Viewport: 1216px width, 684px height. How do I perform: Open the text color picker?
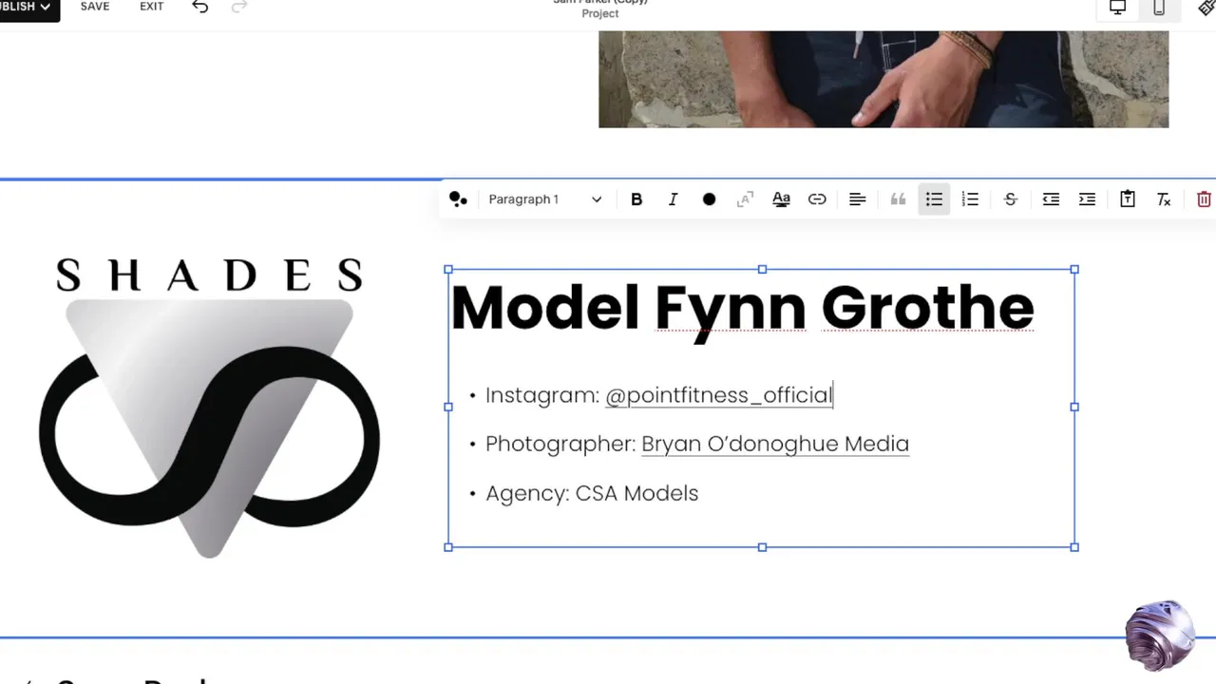[709, 199]
